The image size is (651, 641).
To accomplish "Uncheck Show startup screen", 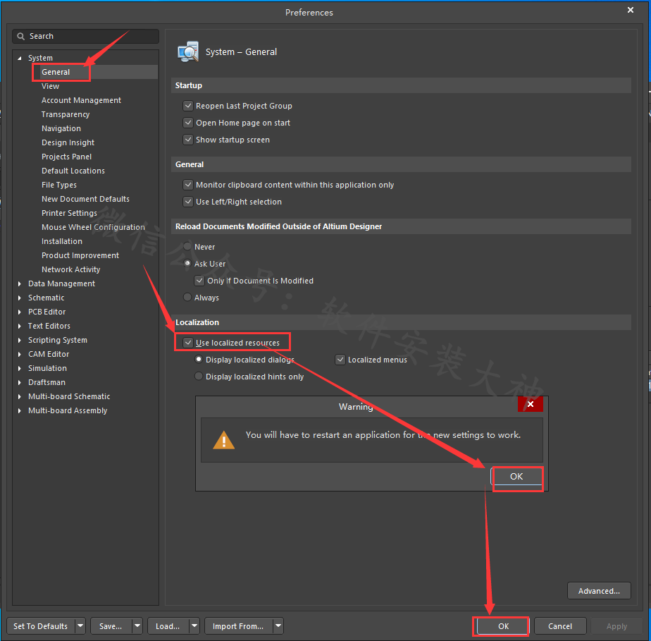I will click(x=188, y=140).
